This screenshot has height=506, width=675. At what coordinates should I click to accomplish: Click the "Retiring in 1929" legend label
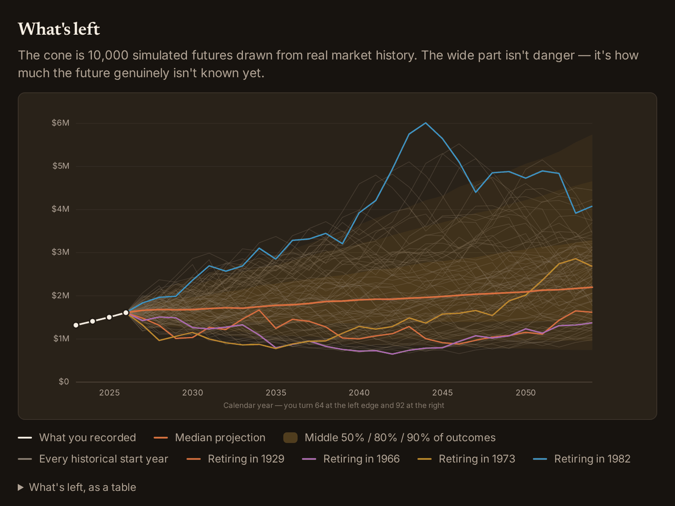click(246, 459)
